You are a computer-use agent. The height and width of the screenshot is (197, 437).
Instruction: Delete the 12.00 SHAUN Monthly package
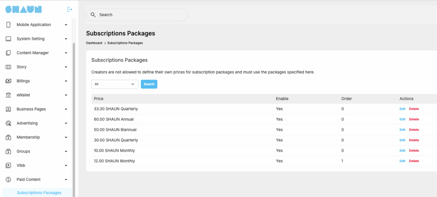(x=414, y=161)
